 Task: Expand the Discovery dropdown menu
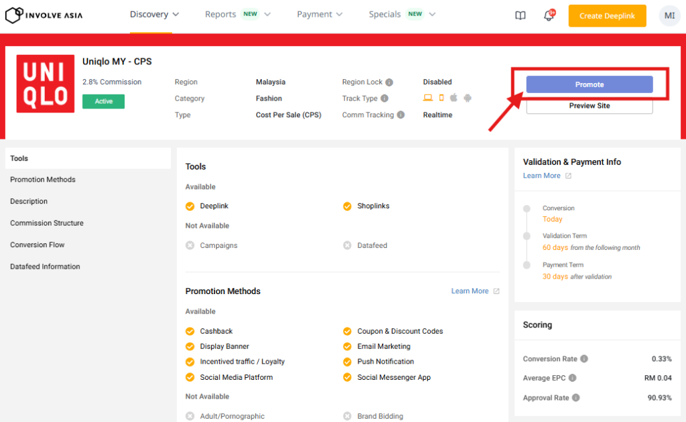(x=155, y=14)
